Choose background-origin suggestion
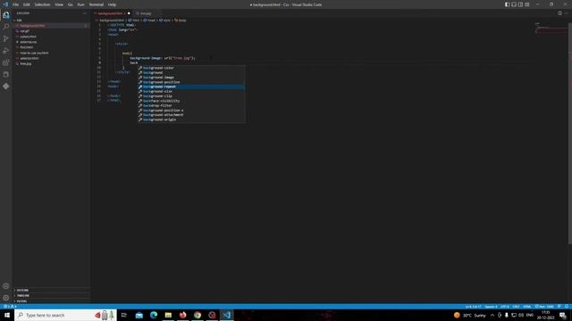Viewport: 572px width, 321px height. (190, 119)
